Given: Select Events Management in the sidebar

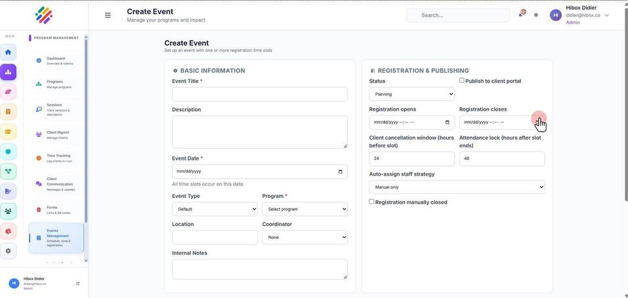Looking at the screenshot, I should click(56, 238).
